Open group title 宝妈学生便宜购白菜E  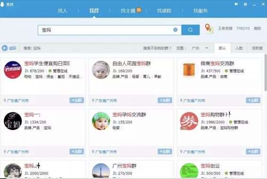pos(47,64)
